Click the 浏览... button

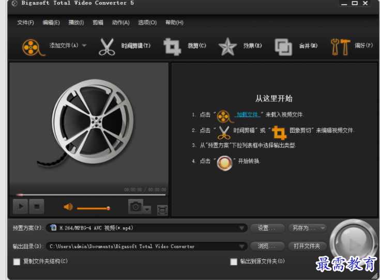pos(267,246)
